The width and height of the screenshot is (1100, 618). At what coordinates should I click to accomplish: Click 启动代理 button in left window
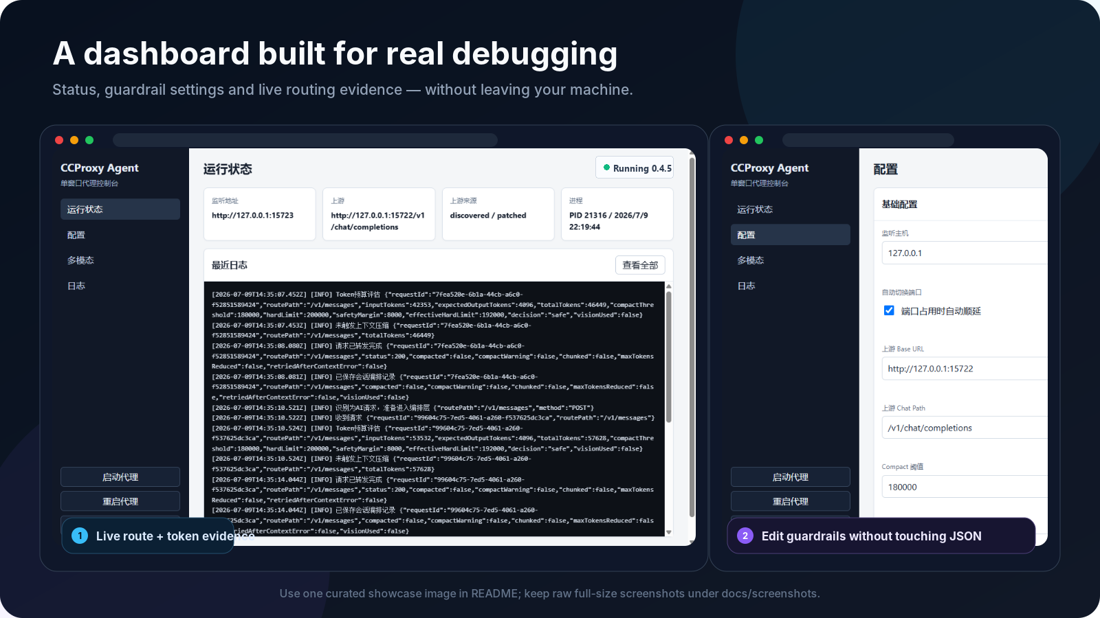coord(120,477)
